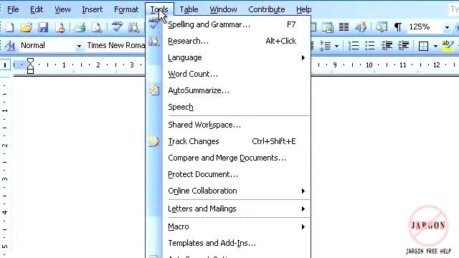Close the open Tools menu
The height and width of the screenshot is (258, 459).
(159, 9)
